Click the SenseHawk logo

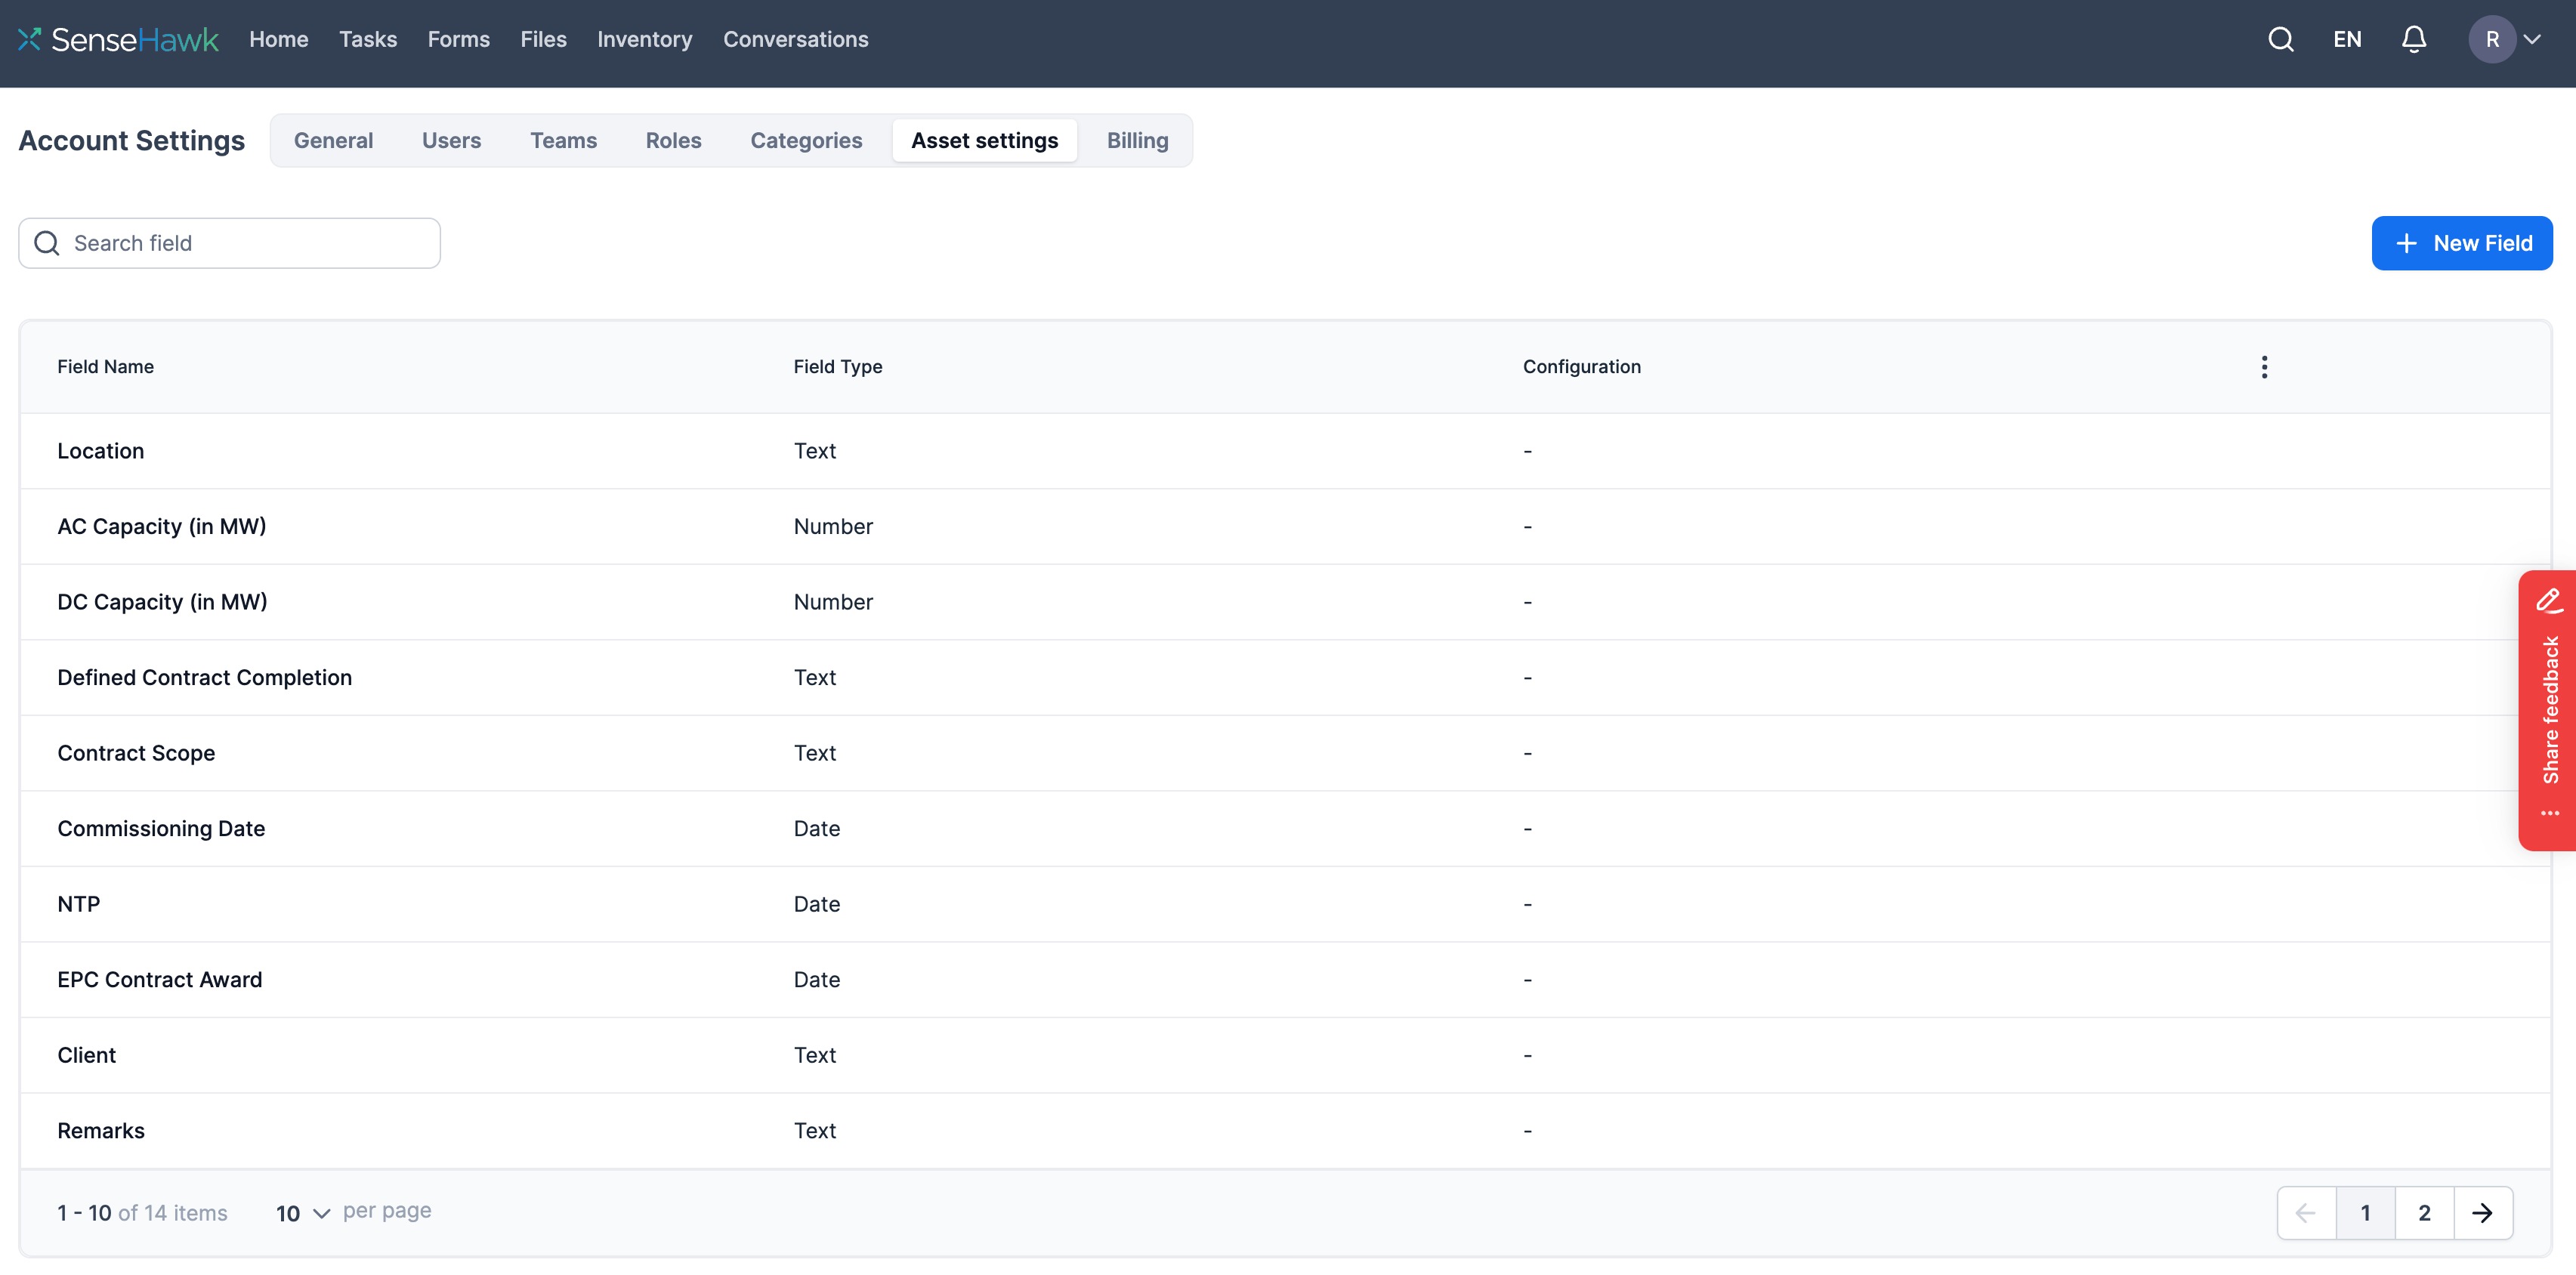click(118, 39)
